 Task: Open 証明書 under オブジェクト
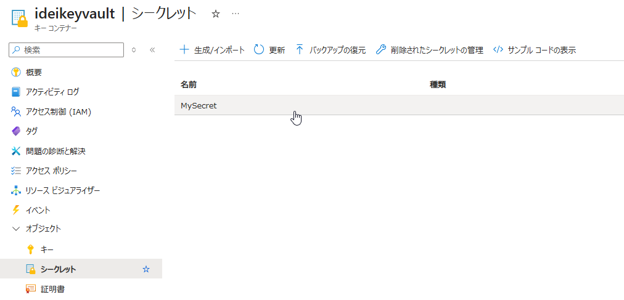(x=53, y=289)
